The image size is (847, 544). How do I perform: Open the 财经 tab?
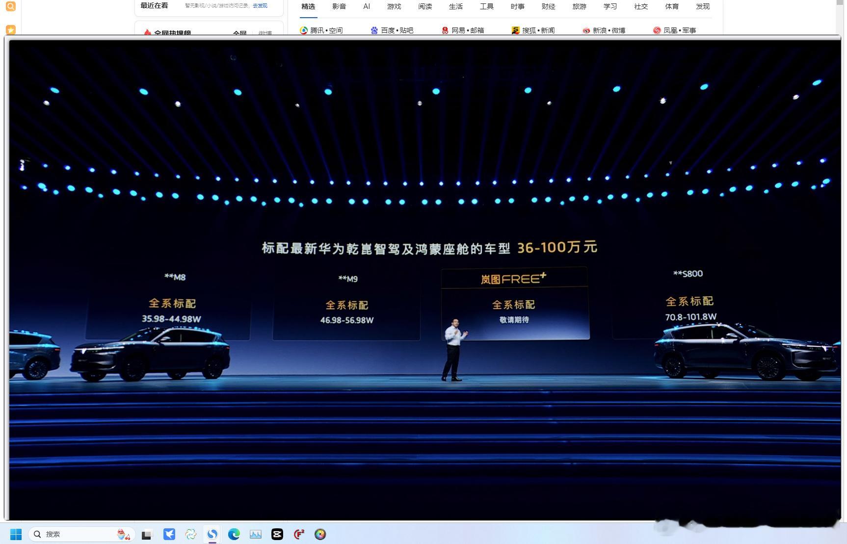coord(548,6)
